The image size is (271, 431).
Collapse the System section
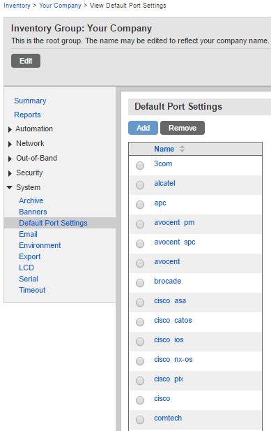(x=10, y=187)
